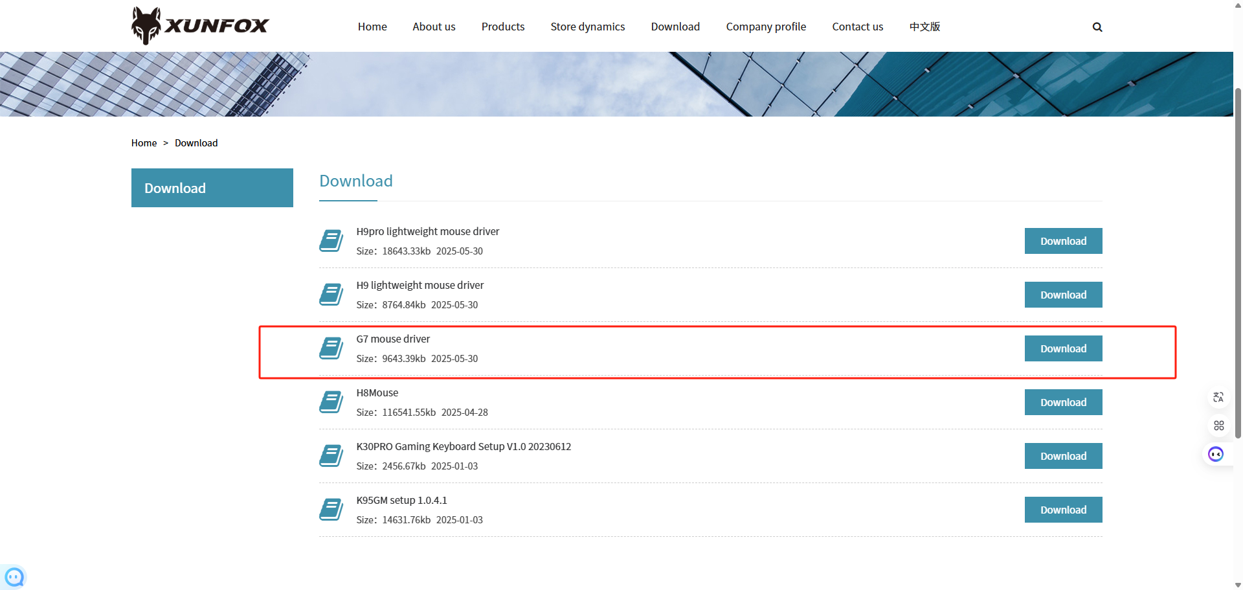
Task: Open Download in the top navigation
Action: coord(675,27)
